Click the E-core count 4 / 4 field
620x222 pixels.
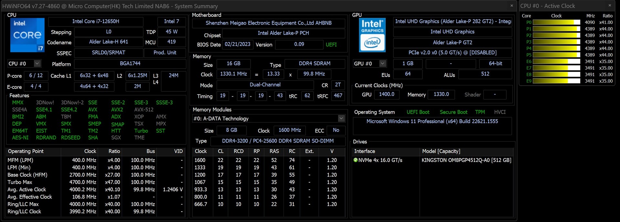36,87
